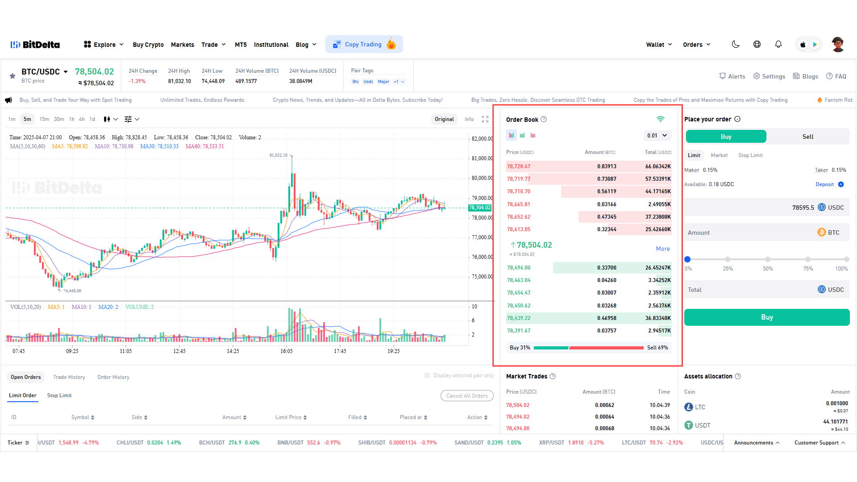This screenshot has height=482, width=857.
Task: Expand Announcements panel
Action: click(x=757, y=443)
